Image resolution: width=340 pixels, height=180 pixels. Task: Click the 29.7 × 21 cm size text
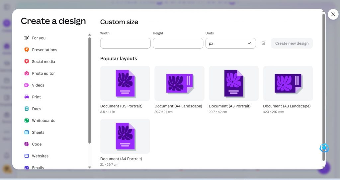[163, 112]
